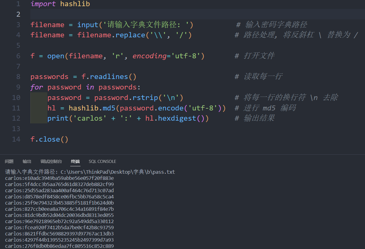Click the 打开文件 comment on line 6
This screenshot has height=249, width=365.
[x=259, y=56]
